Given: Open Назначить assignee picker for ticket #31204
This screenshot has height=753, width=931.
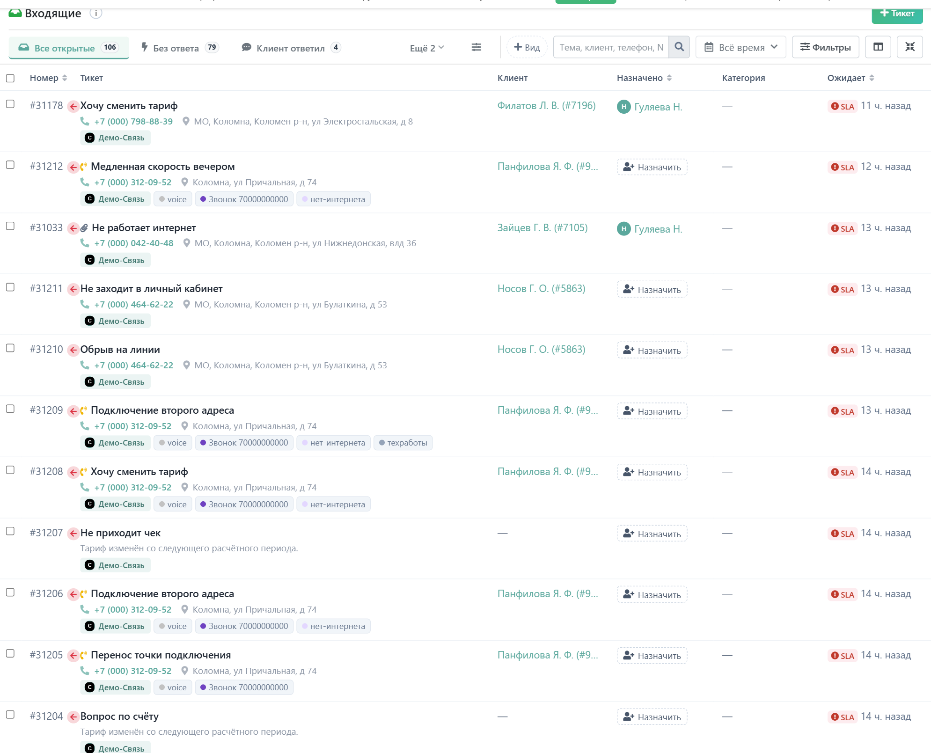Looking at the screenshot, I should [x=652, y=717].
